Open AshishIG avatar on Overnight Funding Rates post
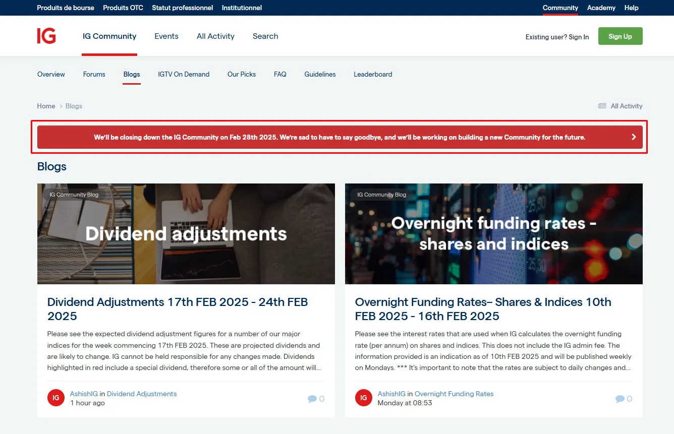 point(364,398)
